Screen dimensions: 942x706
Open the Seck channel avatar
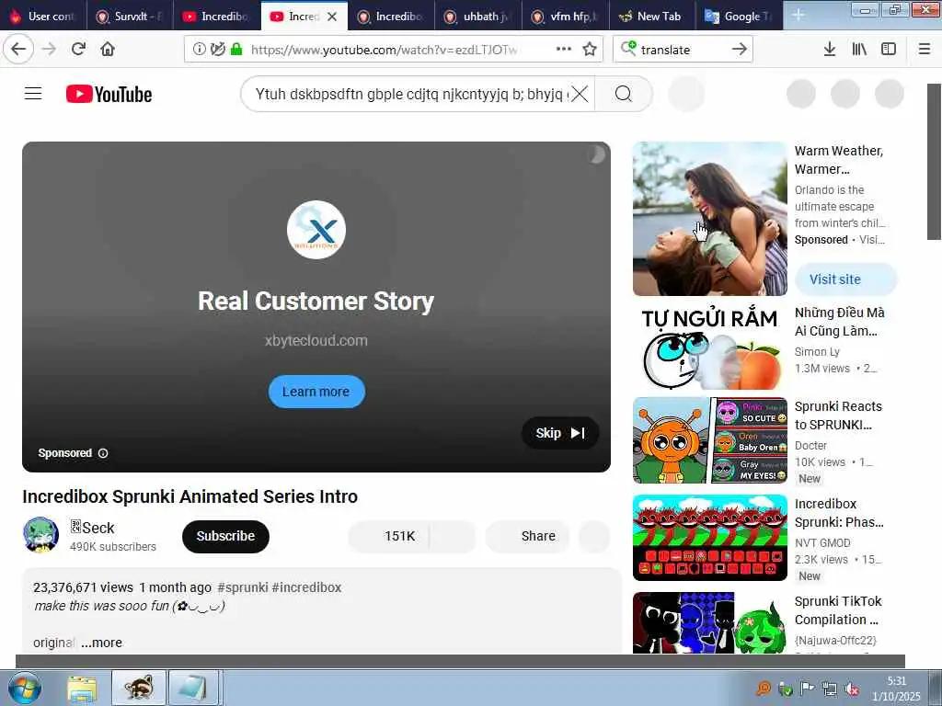tap(40, 535)
